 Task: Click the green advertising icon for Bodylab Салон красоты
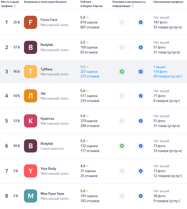[122, 146]
